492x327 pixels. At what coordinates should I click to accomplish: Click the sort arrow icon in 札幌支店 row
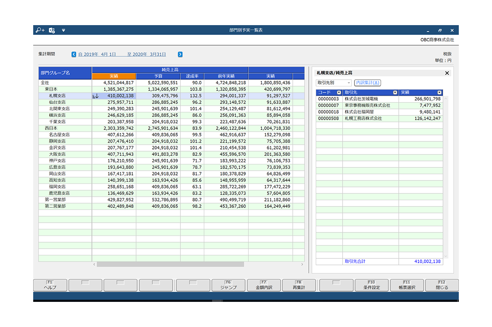(x=96, y=96)
